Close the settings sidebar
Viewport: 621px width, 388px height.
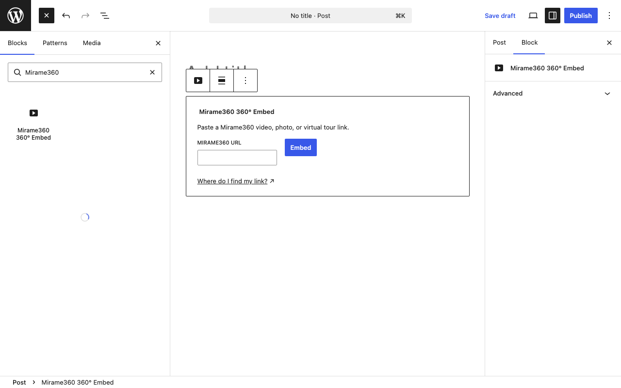coord(609,43)
